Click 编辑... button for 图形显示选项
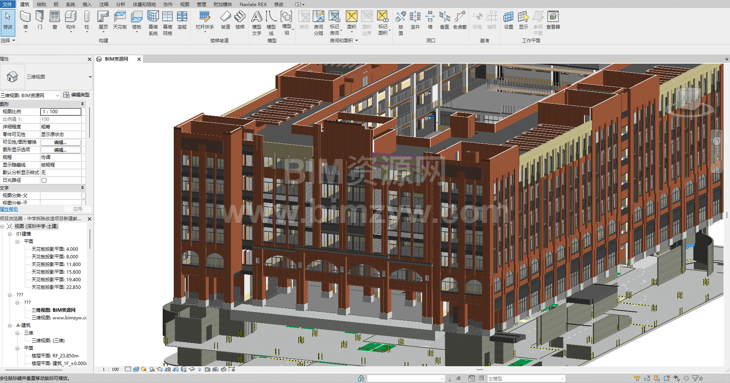The height and width of the screenshot is (383, 730). click(61, 150)
